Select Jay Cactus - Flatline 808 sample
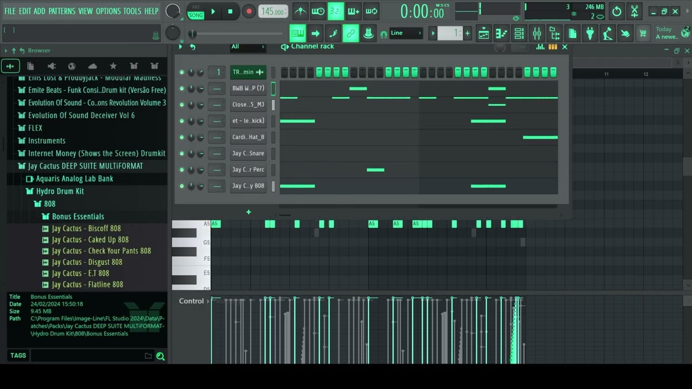 [87, 285]
